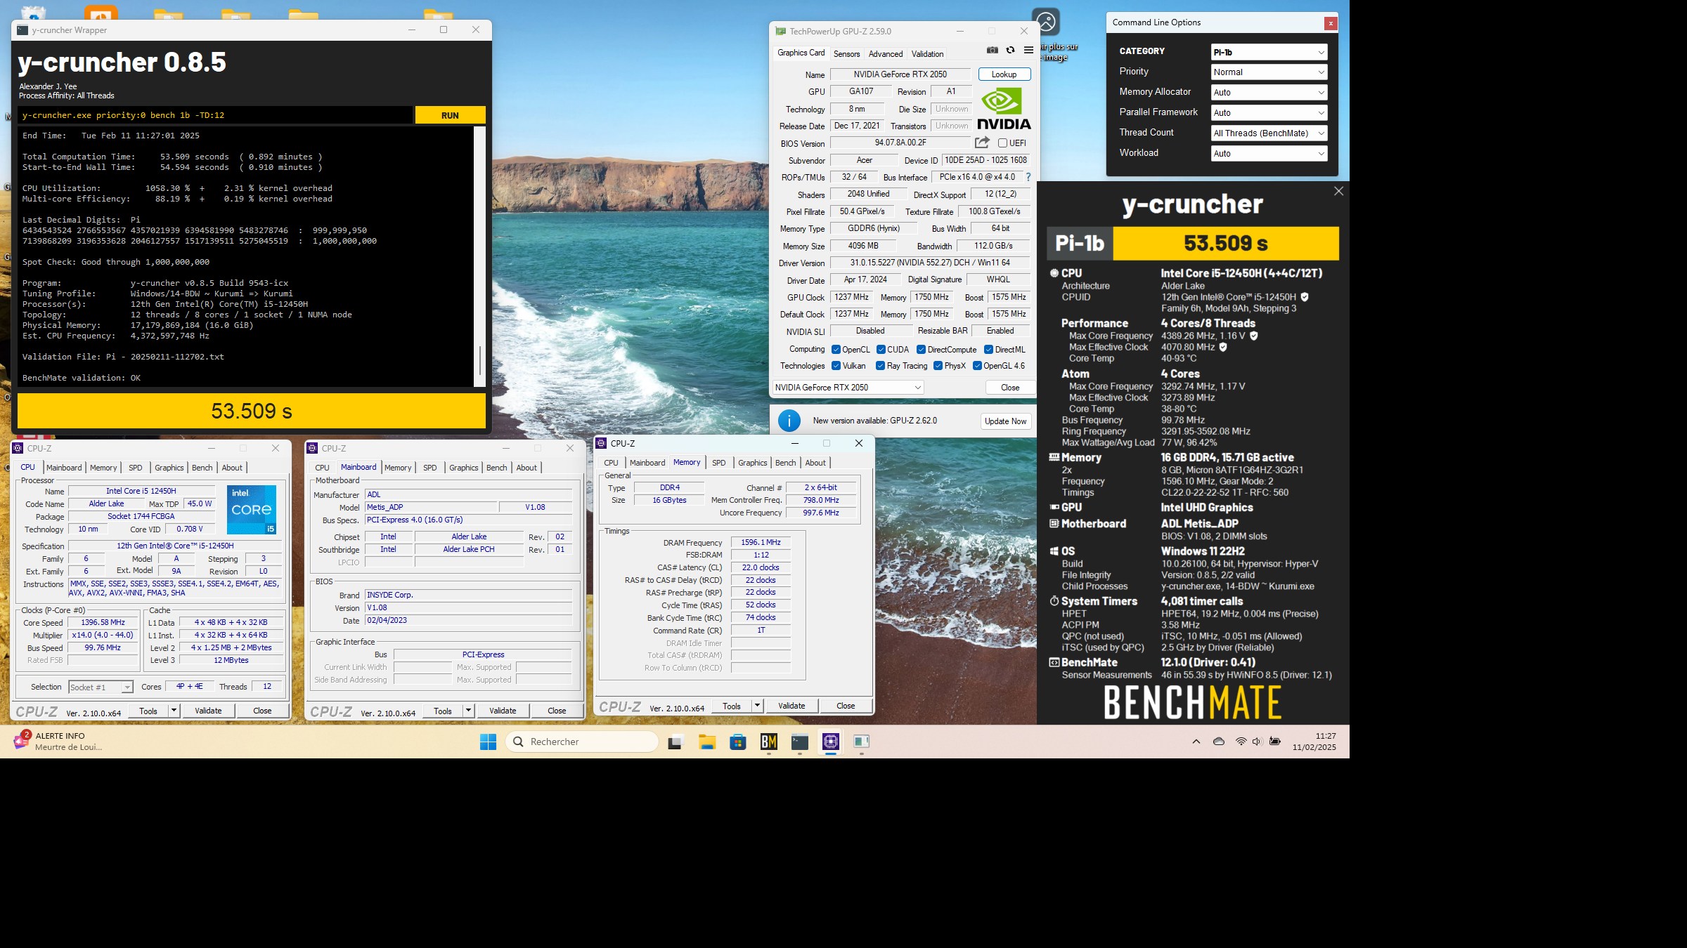Open the SPD tab in the left CPU-Z window

point(136,468)
